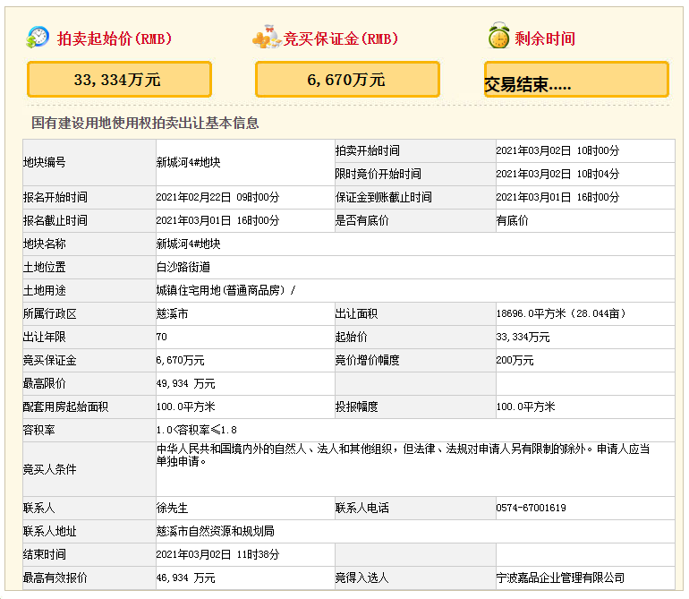The height and width of the screenshot is (599, 689).
Task: Click the 国有建设用地使用权拍卖出让基本信息 section title
Action: (145, 124)
